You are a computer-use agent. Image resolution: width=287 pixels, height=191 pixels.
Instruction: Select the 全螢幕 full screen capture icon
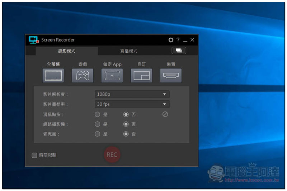point(53,76)
